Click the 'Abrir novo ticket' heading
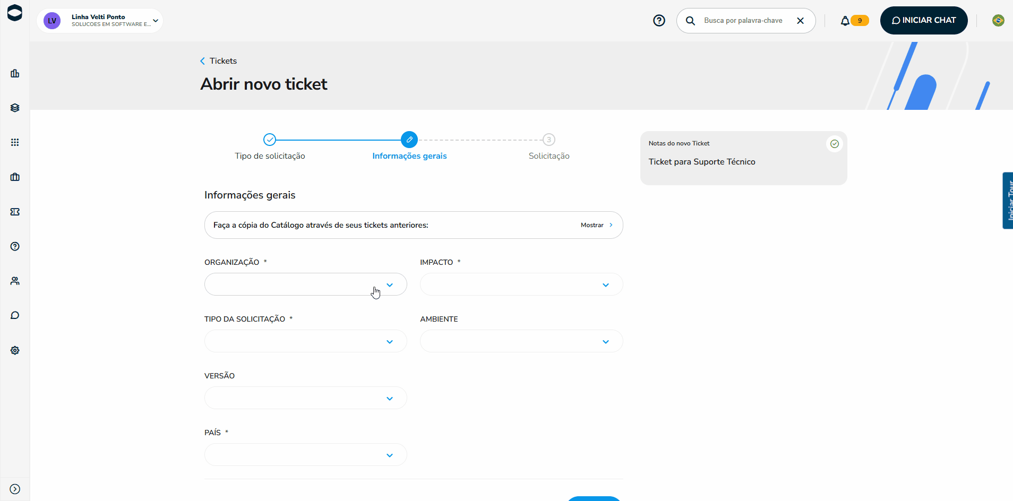The image size is (1013, 501). click(264, 84)
